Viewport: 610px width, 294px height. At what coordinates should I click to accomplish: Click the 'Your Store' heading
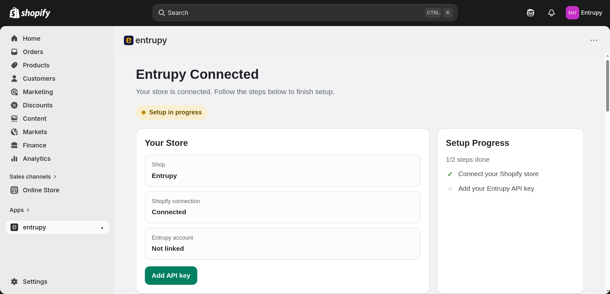point(166,143)
